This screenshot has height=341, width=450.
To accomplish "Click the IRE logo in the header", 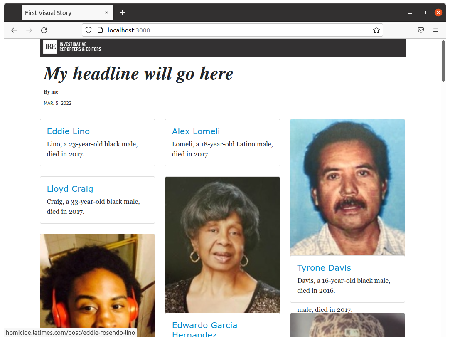I will click(50, 47).
